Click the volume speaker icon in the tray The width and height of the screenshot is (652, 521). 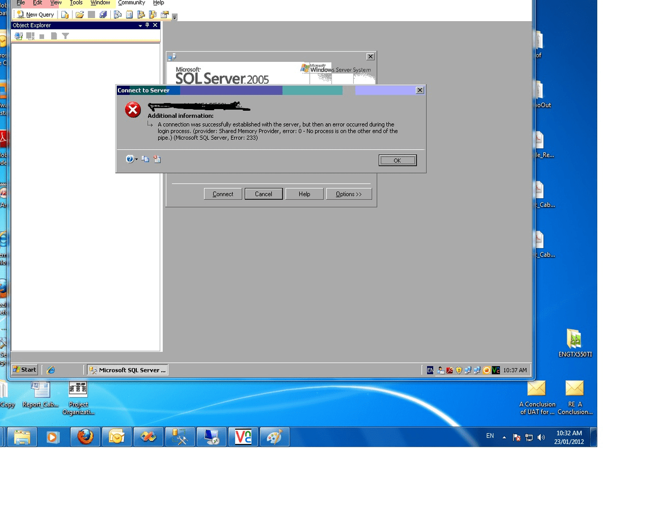coord(541,437)
